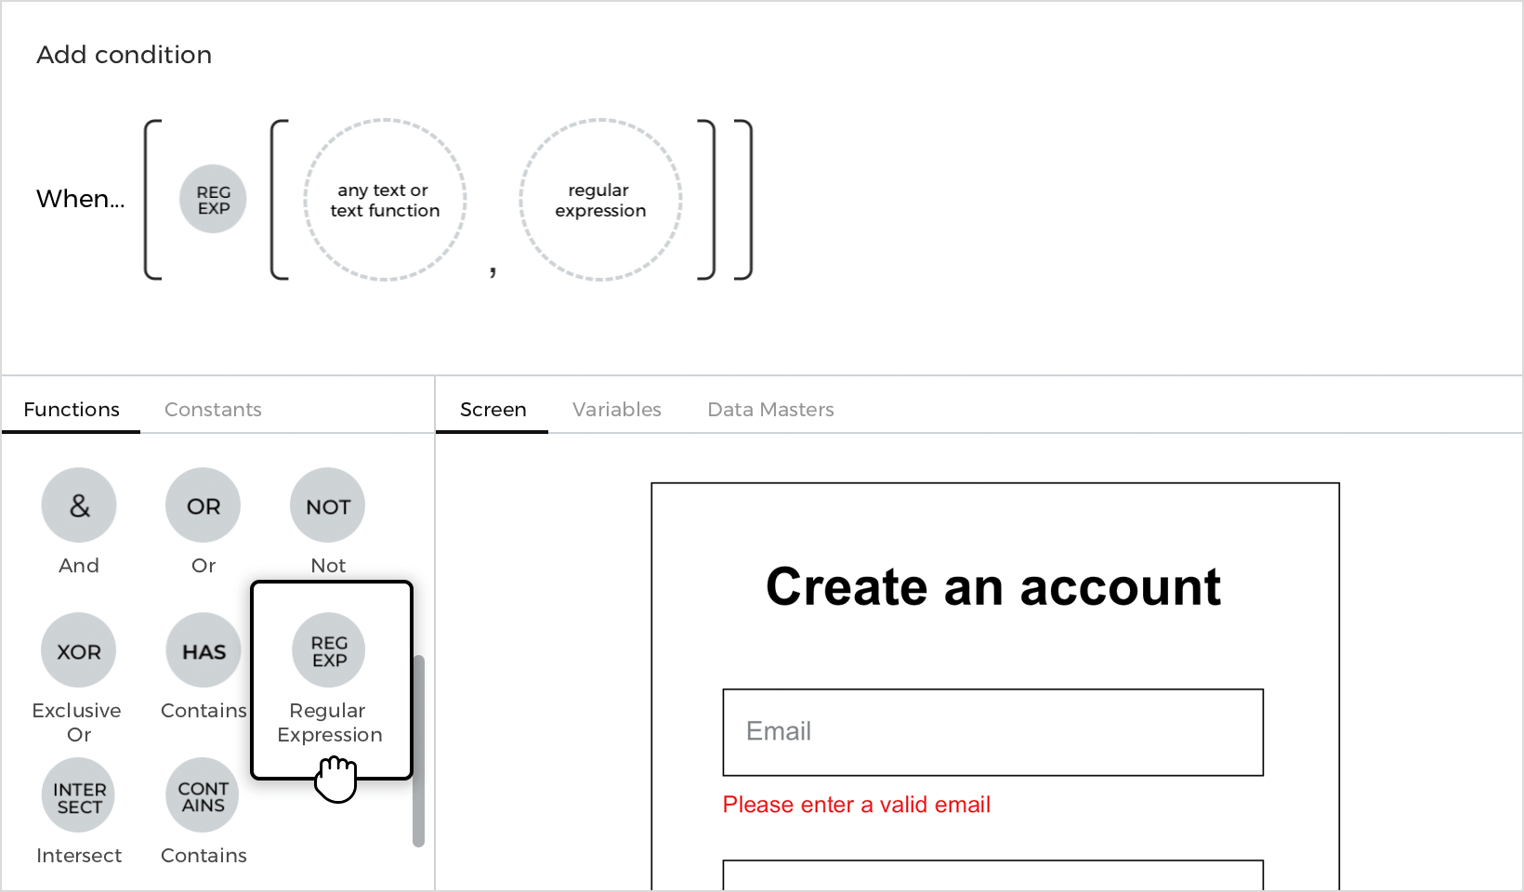Choose the CONT AINS function icon
This screenshot has height=892, width=1524.
[204, 795]
